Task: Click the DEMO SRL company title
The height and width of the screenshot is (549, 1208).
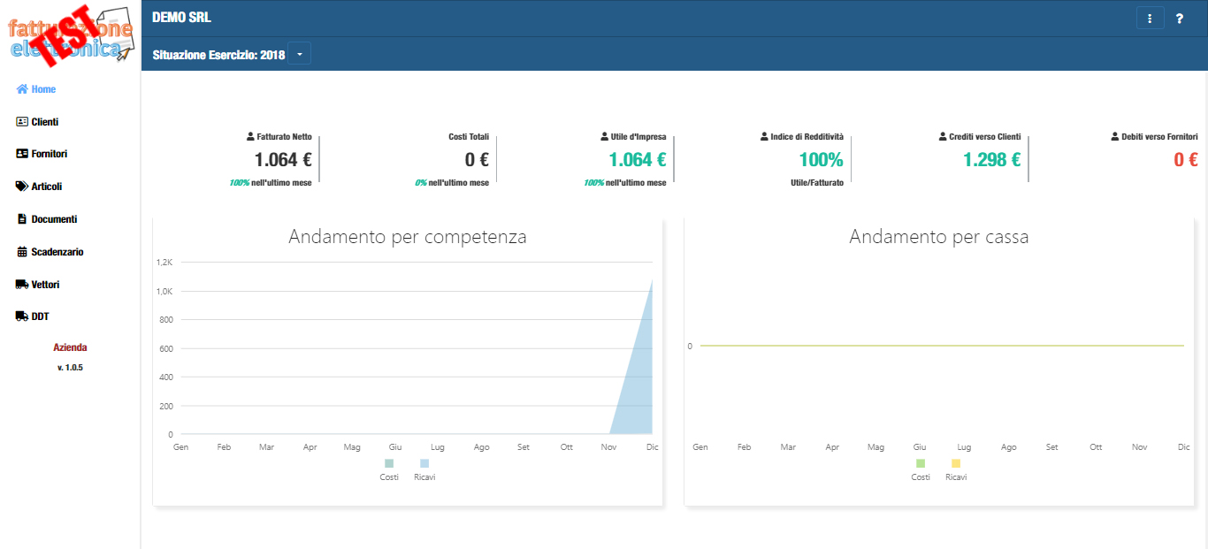Action: 181,18
